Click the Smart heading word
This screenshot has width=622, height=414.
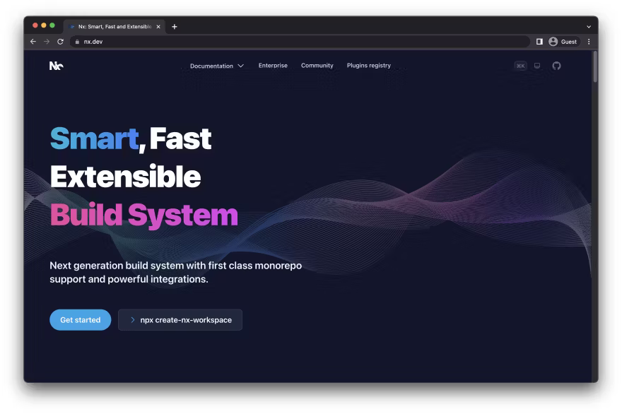pos(95,138)
